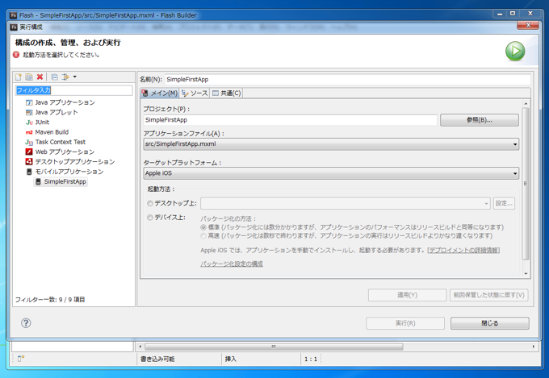Click the フィルタ入力 filter text field
Image resolution: width=549 pixels, height=378 pixels.
[x=73, y=90]
